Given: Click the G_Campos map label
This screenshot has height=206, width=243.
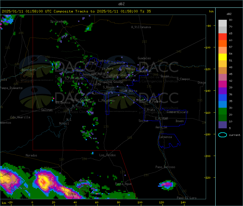Looking at the screenshot, I should coord(184,79).
